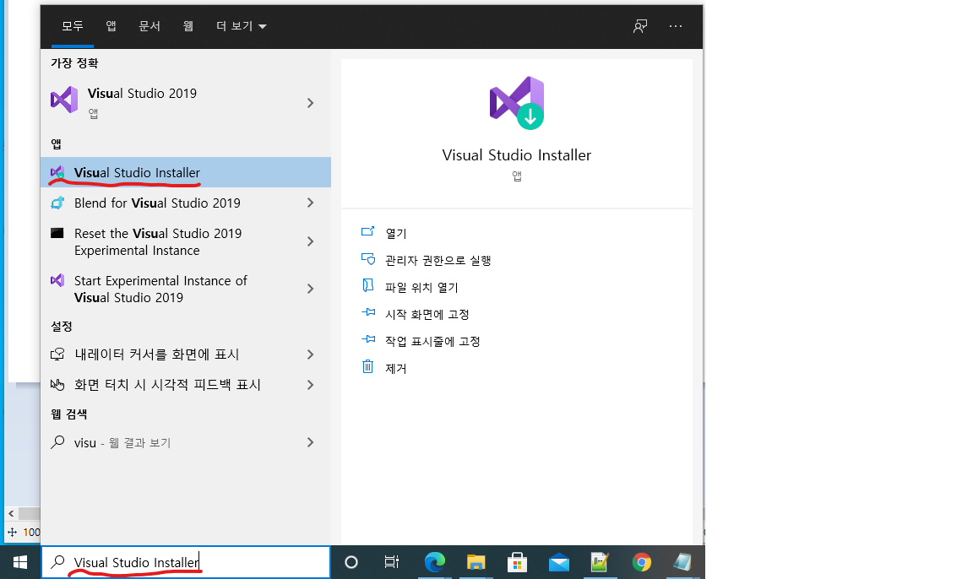The image size is (973, 579).
Task: Open the Windows Start button
Action: click(20, 562)
